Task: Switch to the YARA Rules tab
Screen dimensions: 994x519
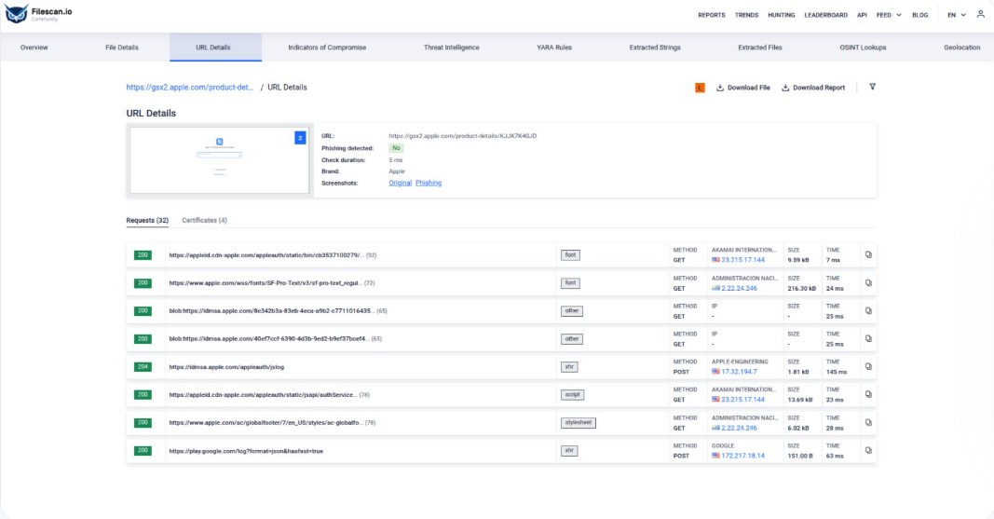Action: click(x=554, y=48)
